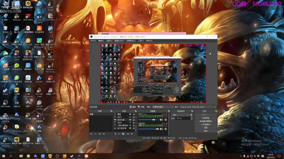The width and height of the screenshot is (284, 159).
Task: Open Epic Games Launcher desktop shortcut
Action: (x=5, y=142)
